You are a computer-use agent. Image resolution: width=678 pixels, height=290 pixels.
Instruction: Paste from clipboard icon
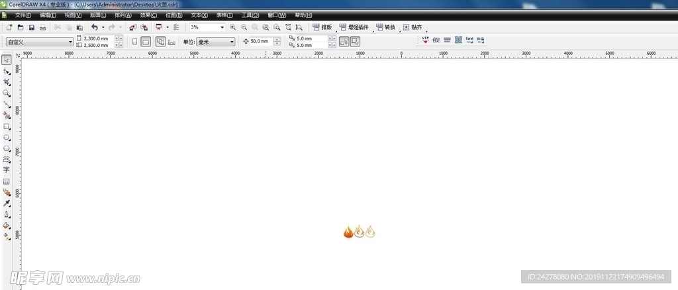tap(79, 27)
